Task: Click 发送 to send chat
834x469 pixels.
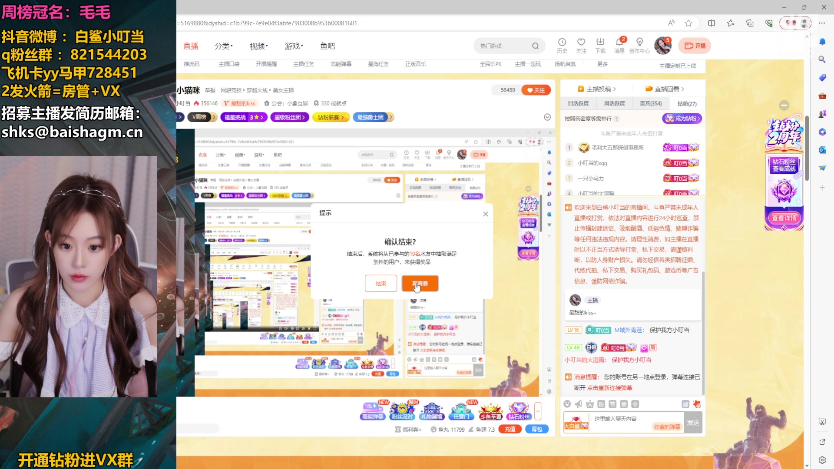Action: point(693,423)
